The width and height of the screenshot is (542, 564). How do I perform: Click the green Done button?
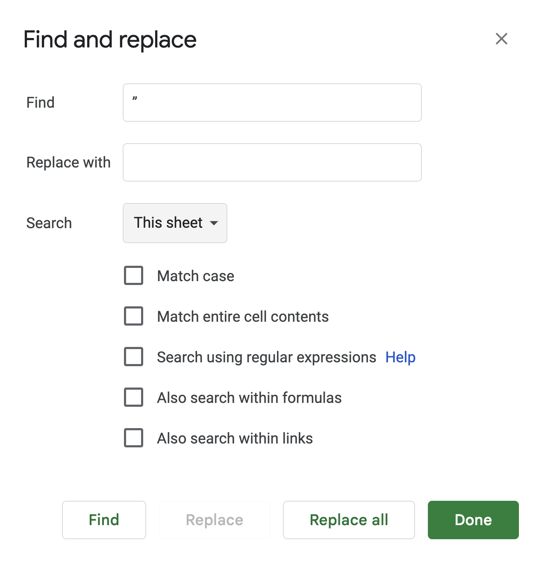473,520
